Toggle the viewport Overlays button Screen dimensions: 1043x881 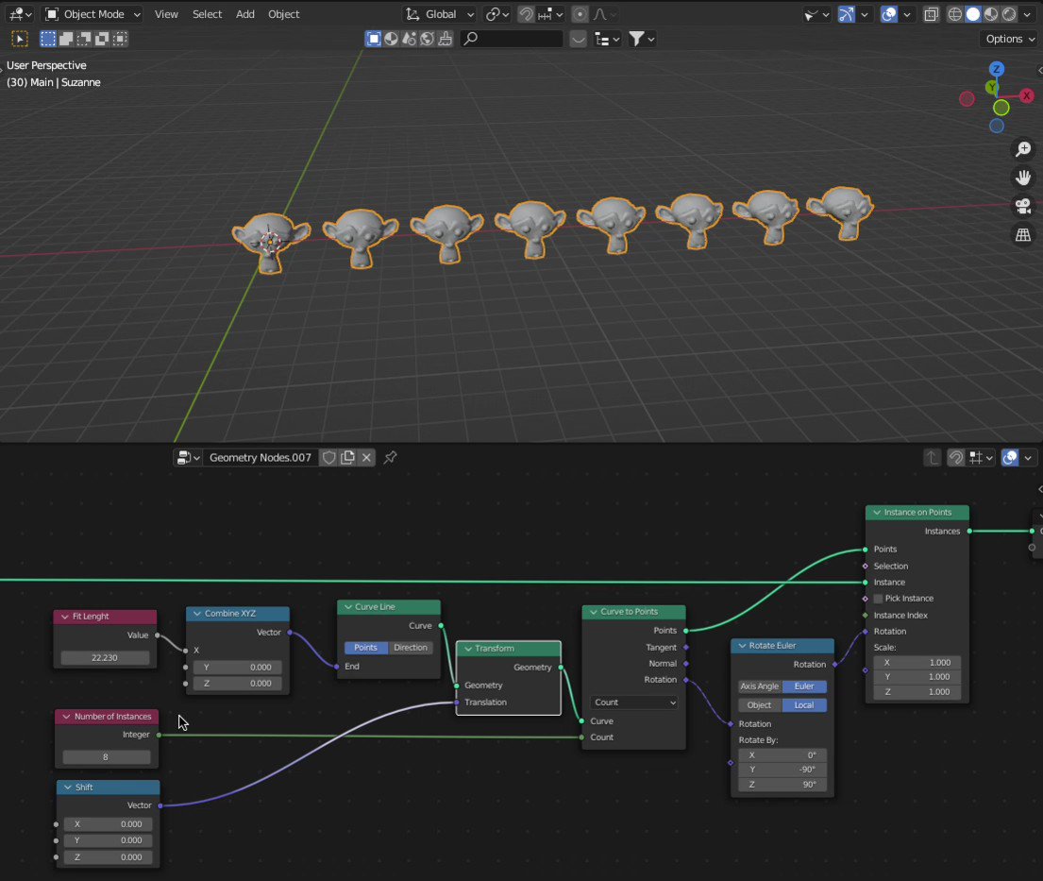(x=889, y=14)
